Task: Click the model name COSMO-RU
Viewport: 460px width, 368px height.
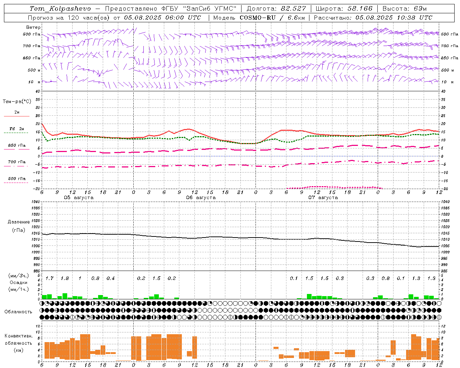Action: [257, 18]
